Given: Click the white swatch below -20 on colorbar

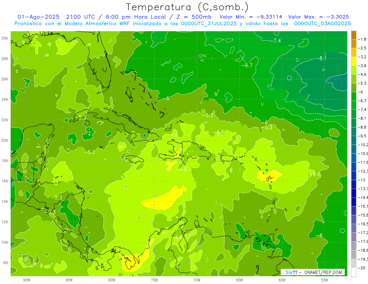Looking at the screenshot, I should [354, 272].
